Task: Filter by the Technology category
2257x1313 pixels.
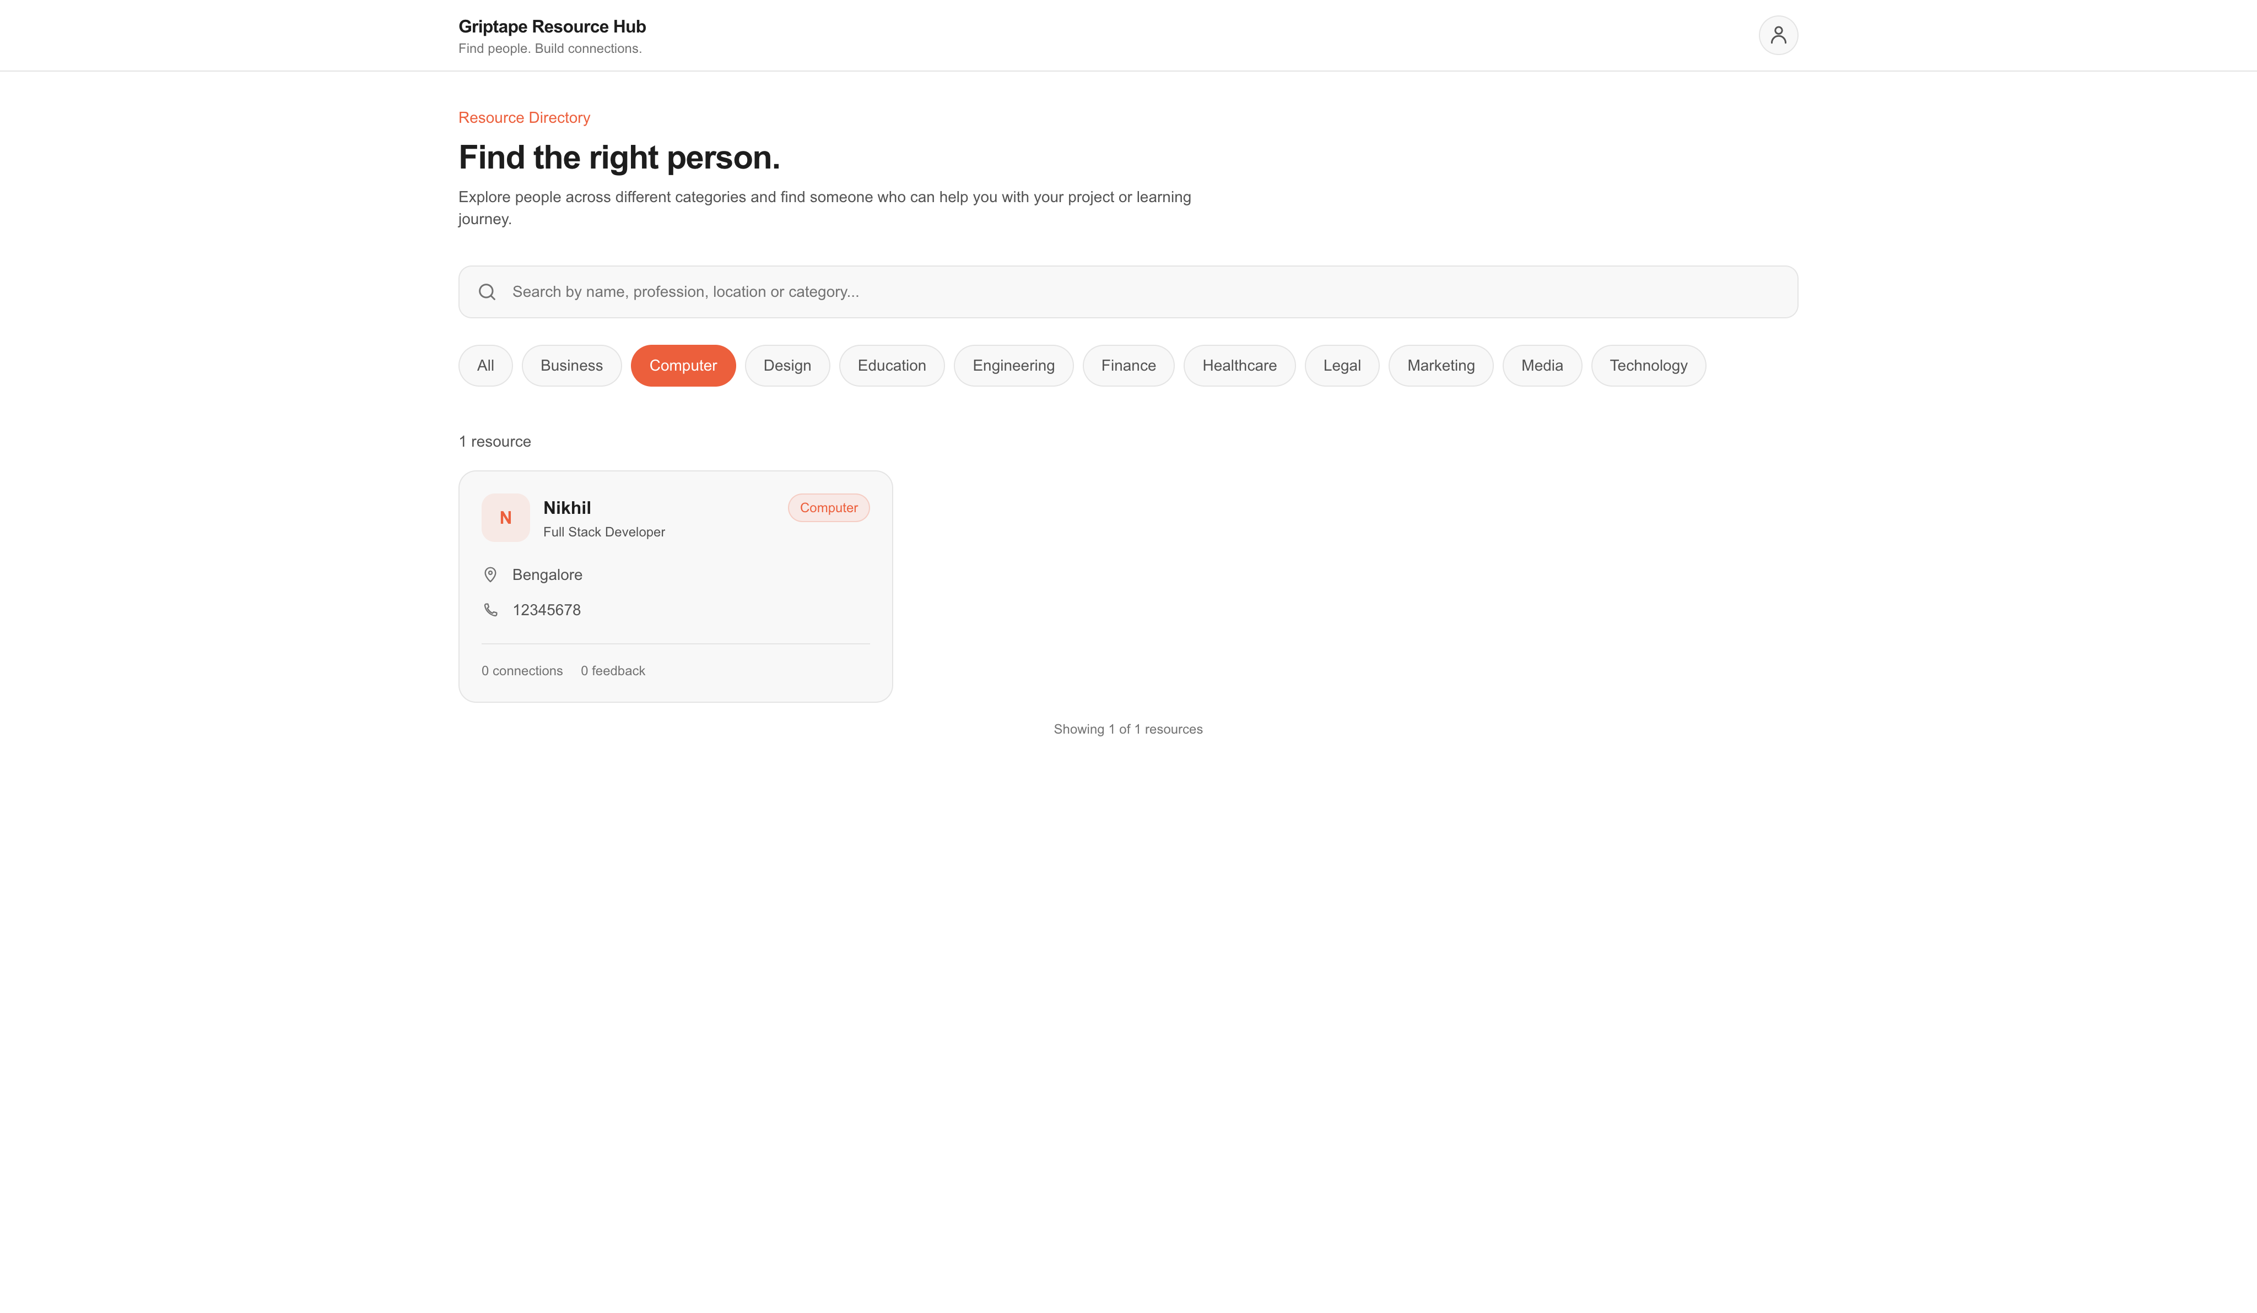Action: coord(1649,365)
